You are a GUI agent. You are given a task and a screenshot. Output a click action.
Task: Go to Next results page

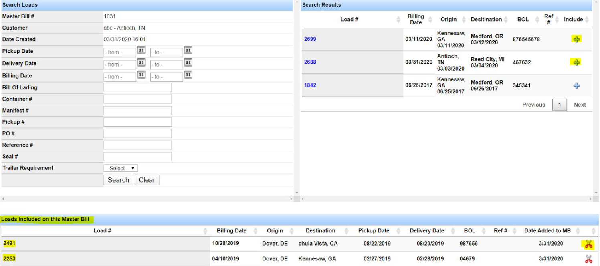tap(580, 105)
